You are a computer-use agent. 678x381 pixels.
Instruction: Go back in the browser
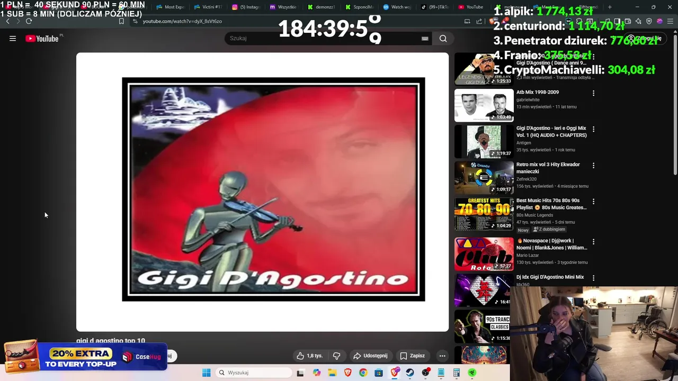7,21
